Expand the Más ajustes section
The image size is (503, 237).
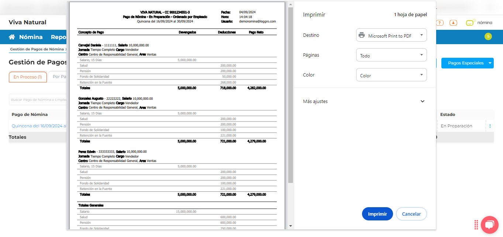pyautogui.click(x=422, y=102)
